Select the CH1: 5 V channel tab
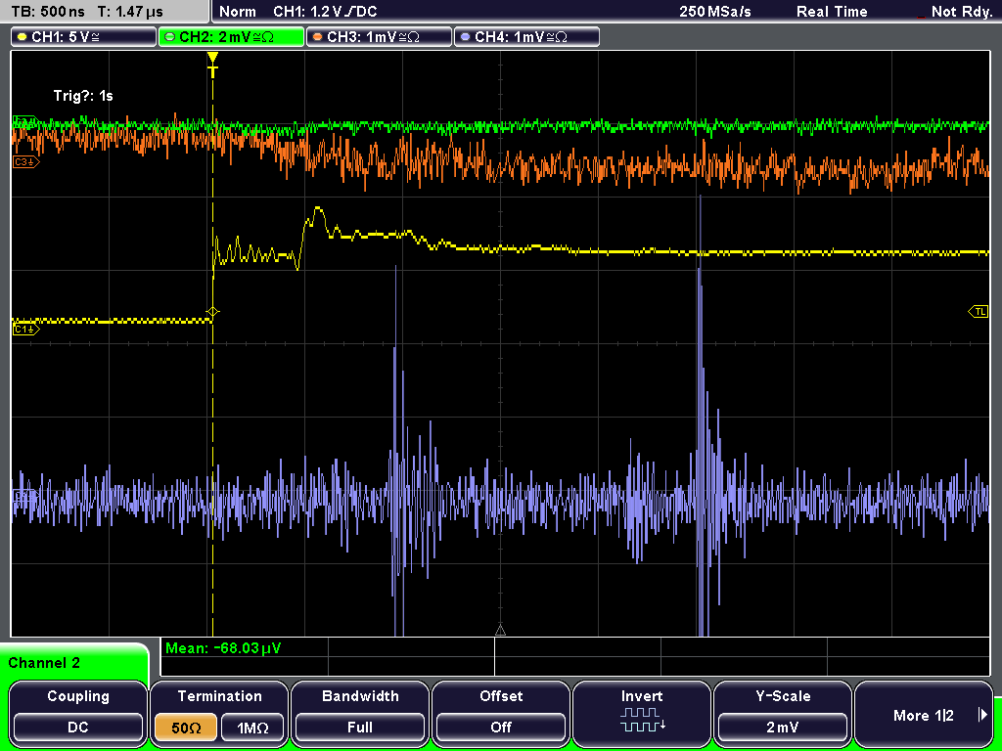1002x751 pixels. 84,36
